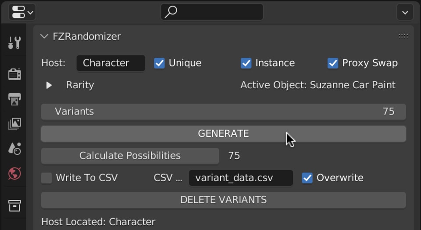Open the options dropdown at top right
This screenshot has width=421, height=230.
[x=405, y=12]
